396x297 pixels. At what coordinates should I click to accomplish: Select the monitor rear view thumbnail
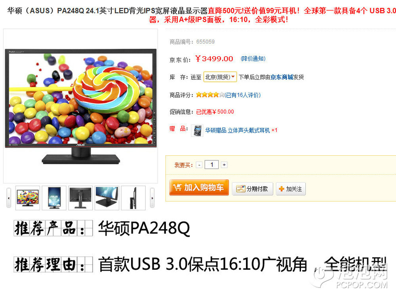(80, 198)
